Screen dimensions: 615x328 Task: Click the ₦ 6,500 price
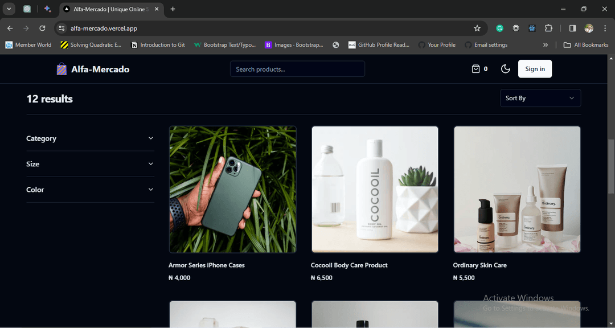point(322,278)
